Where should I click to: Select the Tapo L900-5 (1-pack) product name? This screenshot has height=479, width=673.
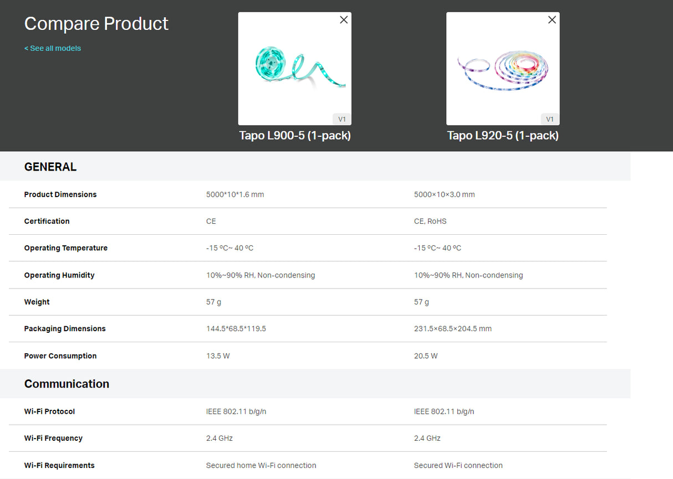(x=294, y=135)
